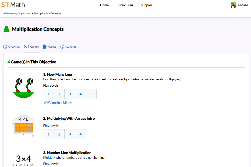Play level 2 of Multiplying With Arrays Intro

coord(59,134)
